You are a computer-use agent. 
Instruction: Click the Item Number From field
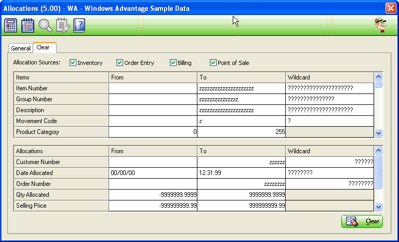(153, 88)
